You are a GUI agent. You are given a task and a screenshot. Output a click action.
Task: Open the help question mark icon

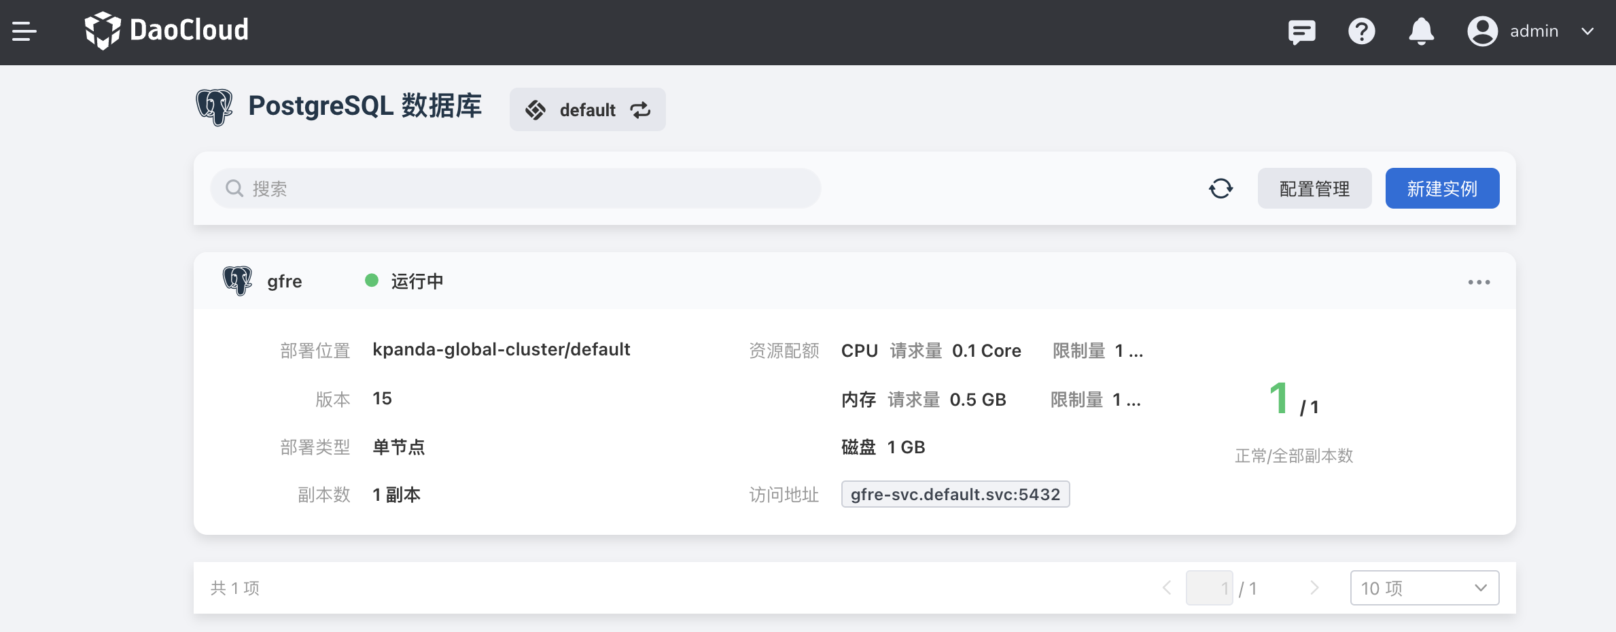point(1361,31)
